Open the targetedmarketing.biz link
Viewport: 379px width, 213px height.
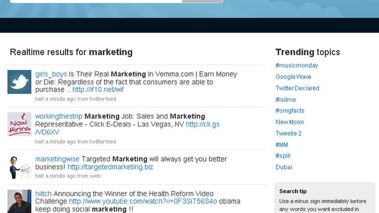tap(110, 167)
